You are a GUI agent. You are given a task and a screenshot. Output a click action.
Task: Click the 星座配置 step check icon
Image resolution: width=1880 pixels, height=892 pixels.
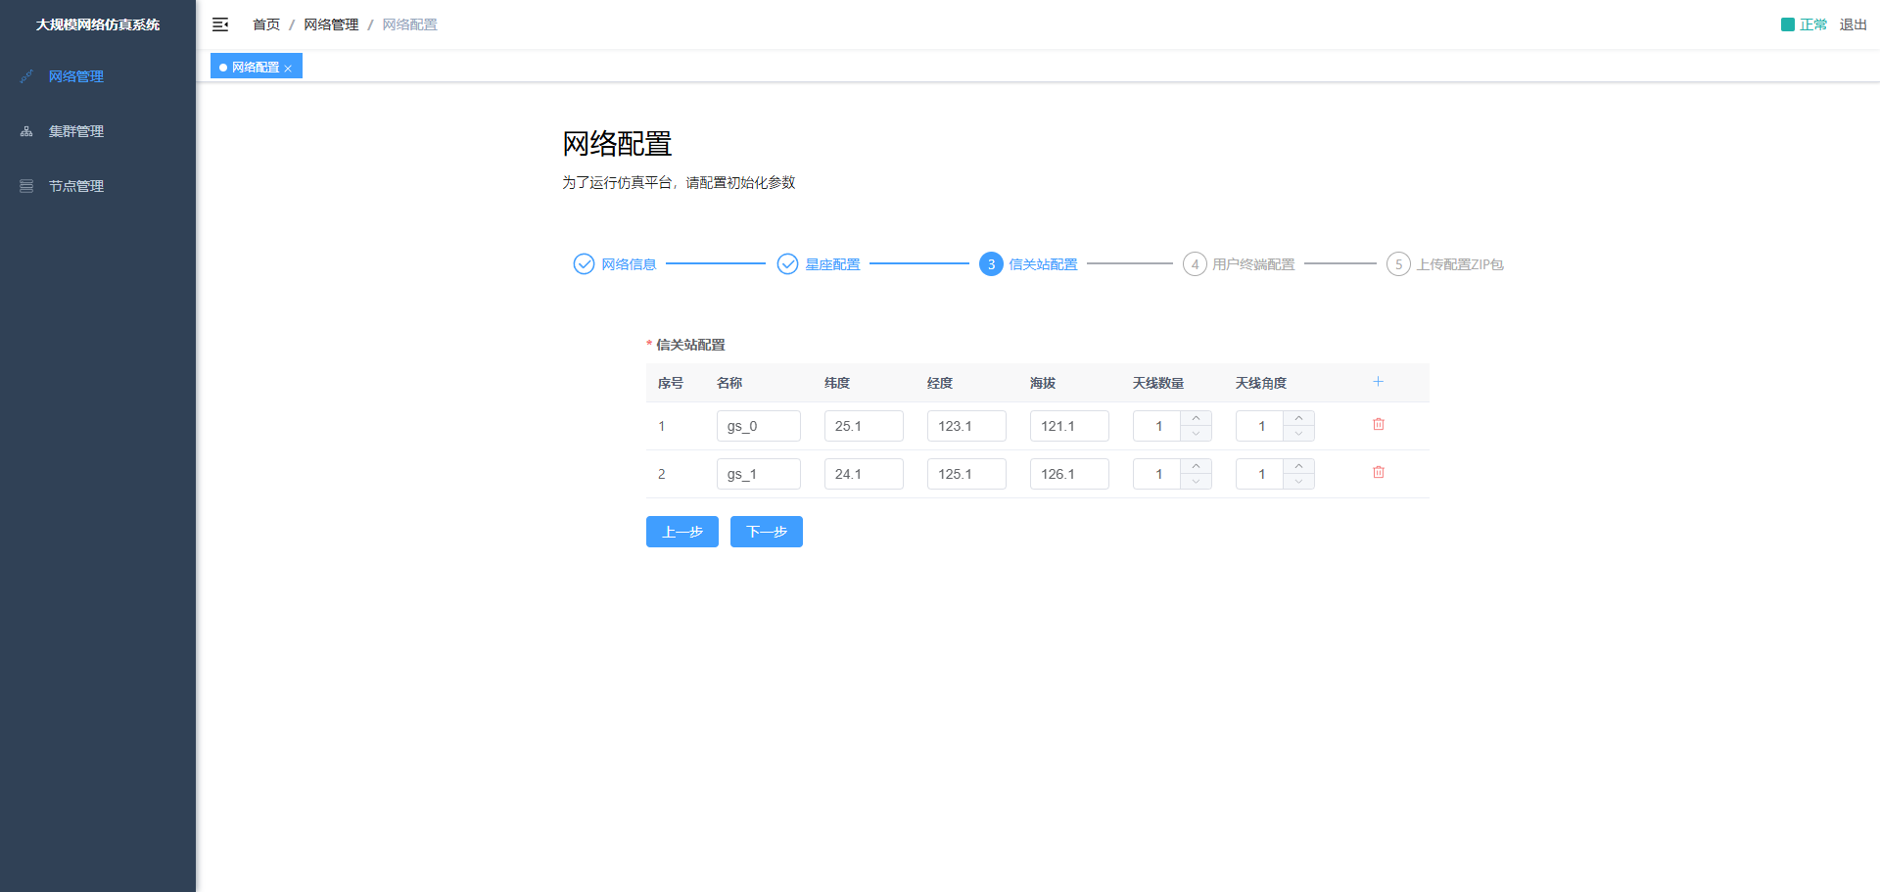(x=787, y=264)
